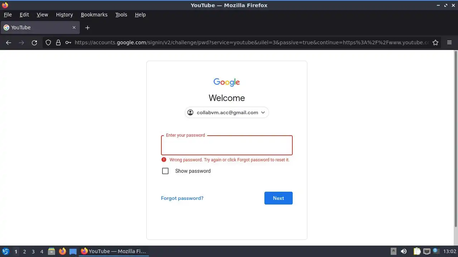Screen dimensions: 458x257
Task: Open the blue update notifier tray icon
Action: (436, 251)
